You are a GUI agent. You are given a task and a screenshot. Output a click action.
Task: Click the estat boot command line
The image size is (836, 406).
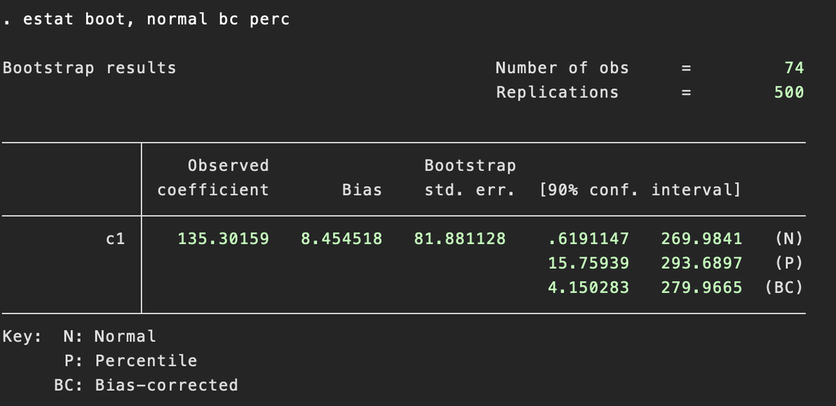tap(146, 19)
